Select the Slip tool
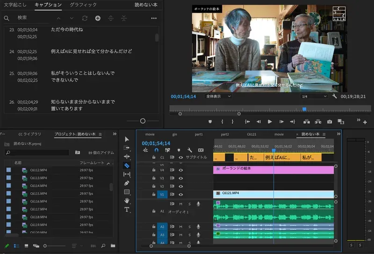The height and width of the screenshot is (254, 374). tap(127, 174)
